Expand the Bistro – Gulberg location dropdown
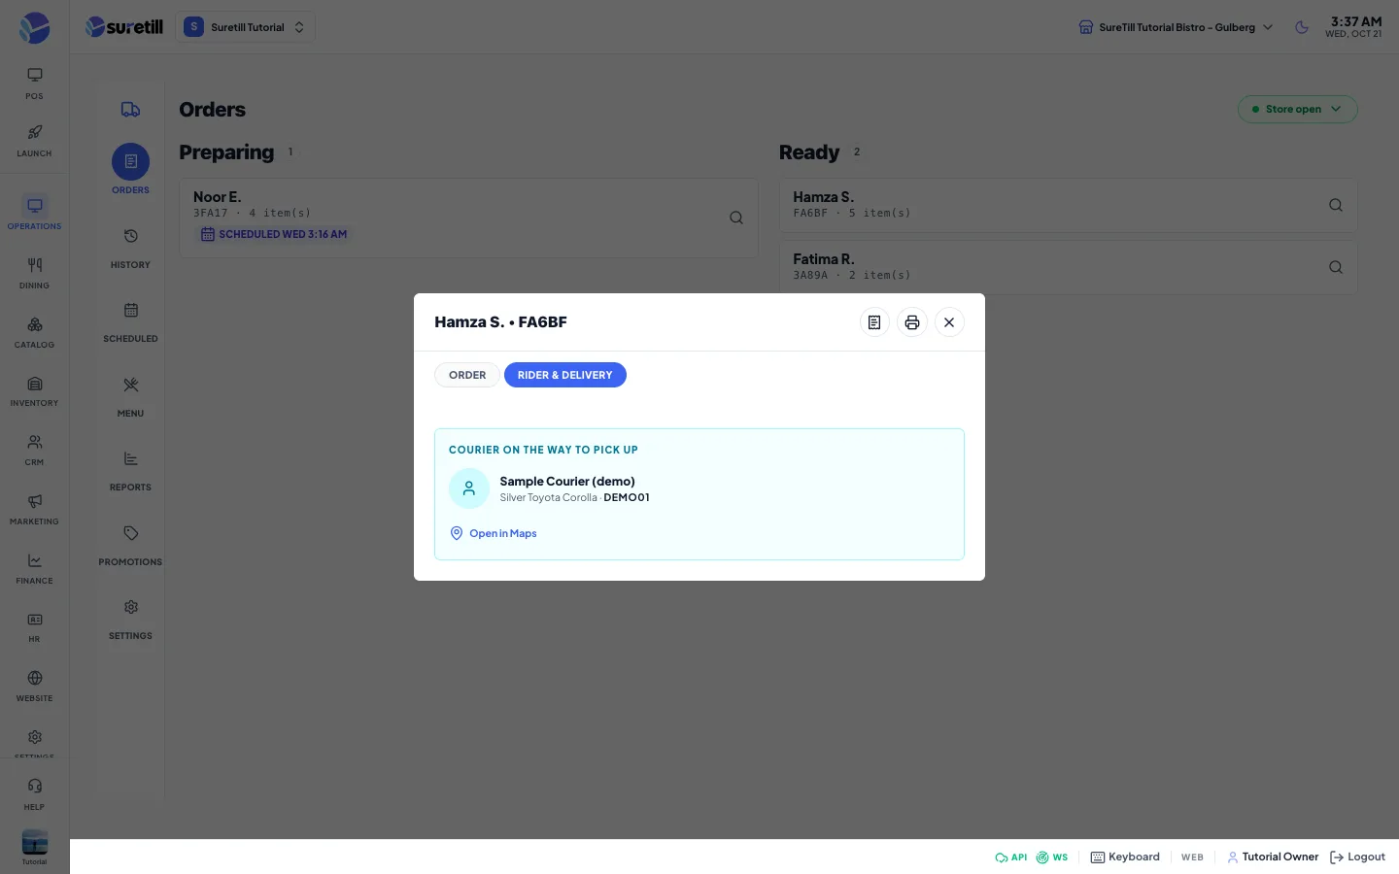Viewport: 1399px width, 874px height. tap(1176, 27)
